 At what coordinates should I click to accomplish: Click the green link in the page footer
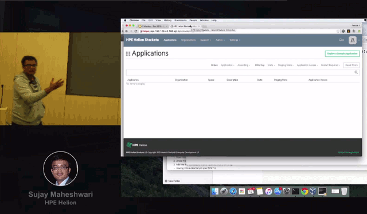[x=348, y=153]
